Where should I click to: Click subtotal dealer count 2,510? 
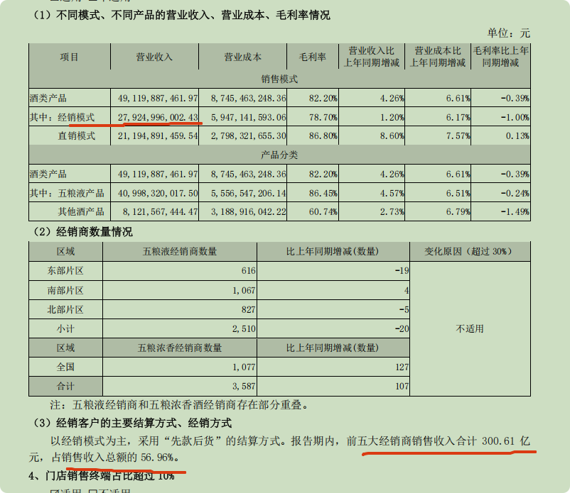pos(244,328)
